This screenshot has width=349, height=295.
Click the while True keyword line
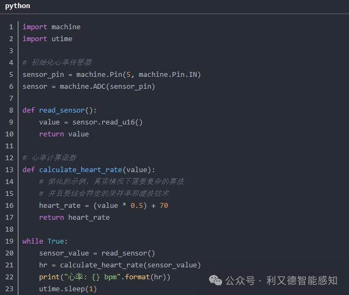pyautogui.click(x=45, y=241)
